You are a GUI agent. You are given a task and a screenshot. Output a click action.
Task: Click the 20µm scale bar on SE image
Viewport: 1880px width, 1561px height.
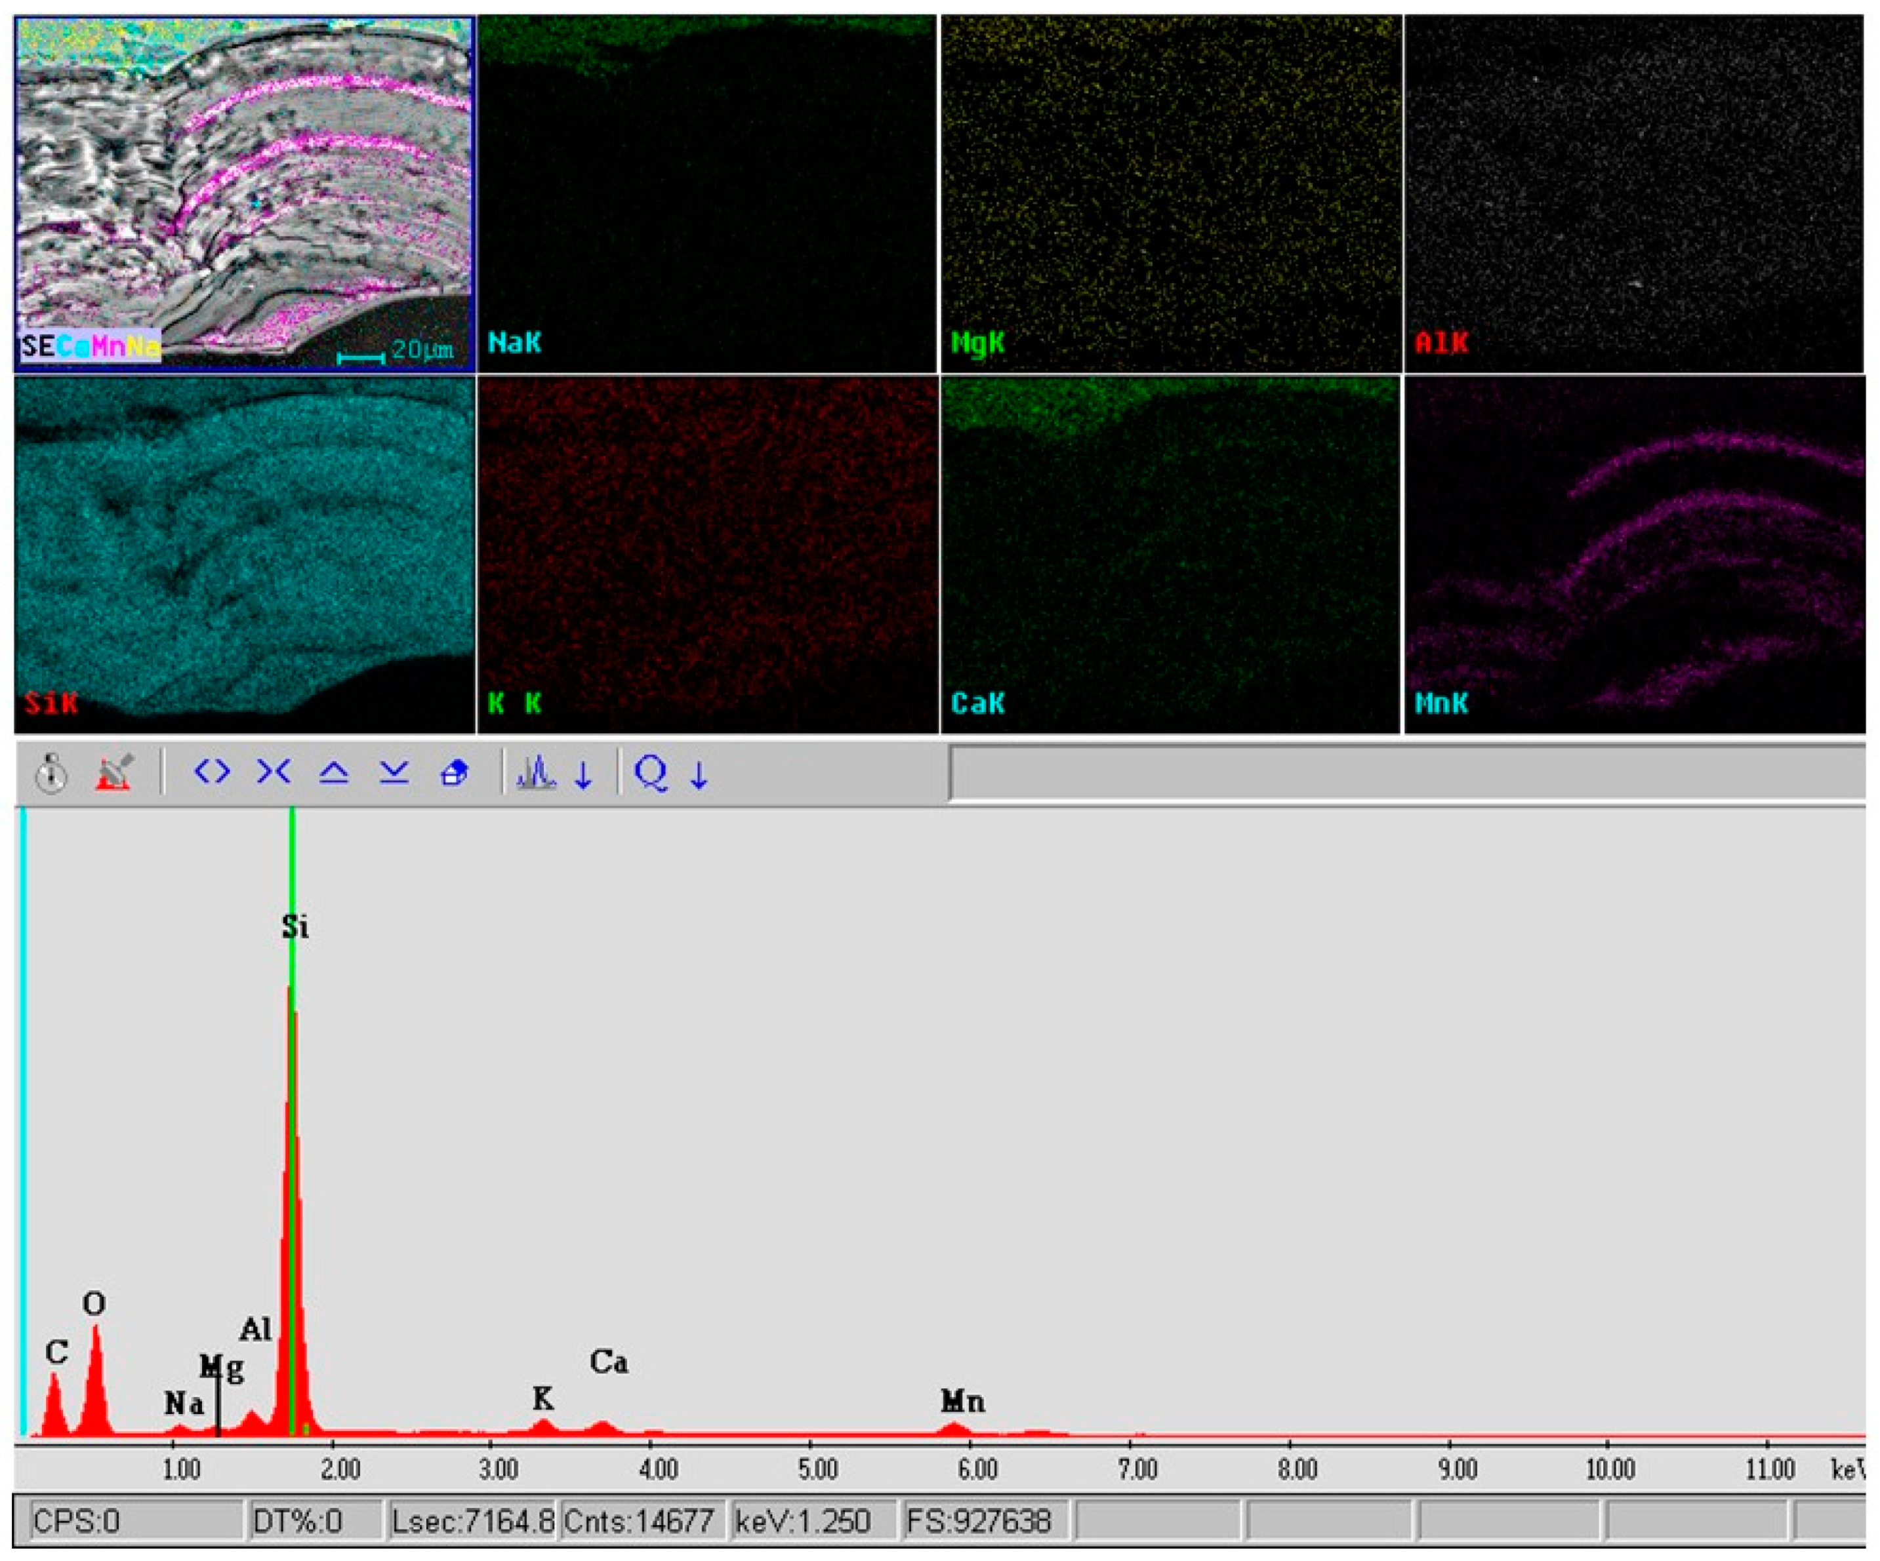click(x=396, y=351)
